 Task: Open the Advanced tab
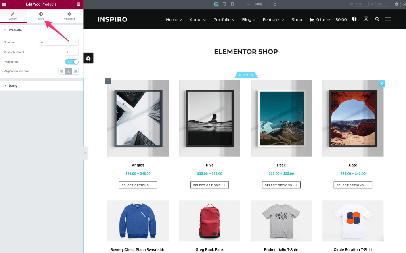69,16
